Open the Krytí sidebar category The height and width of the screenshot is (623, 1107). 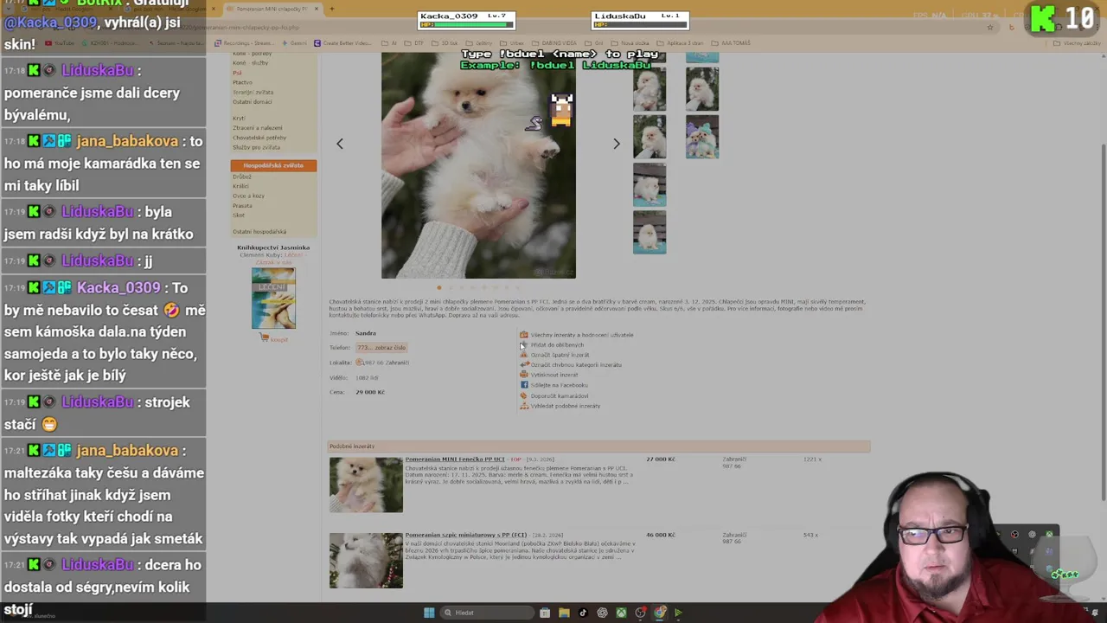239,118
